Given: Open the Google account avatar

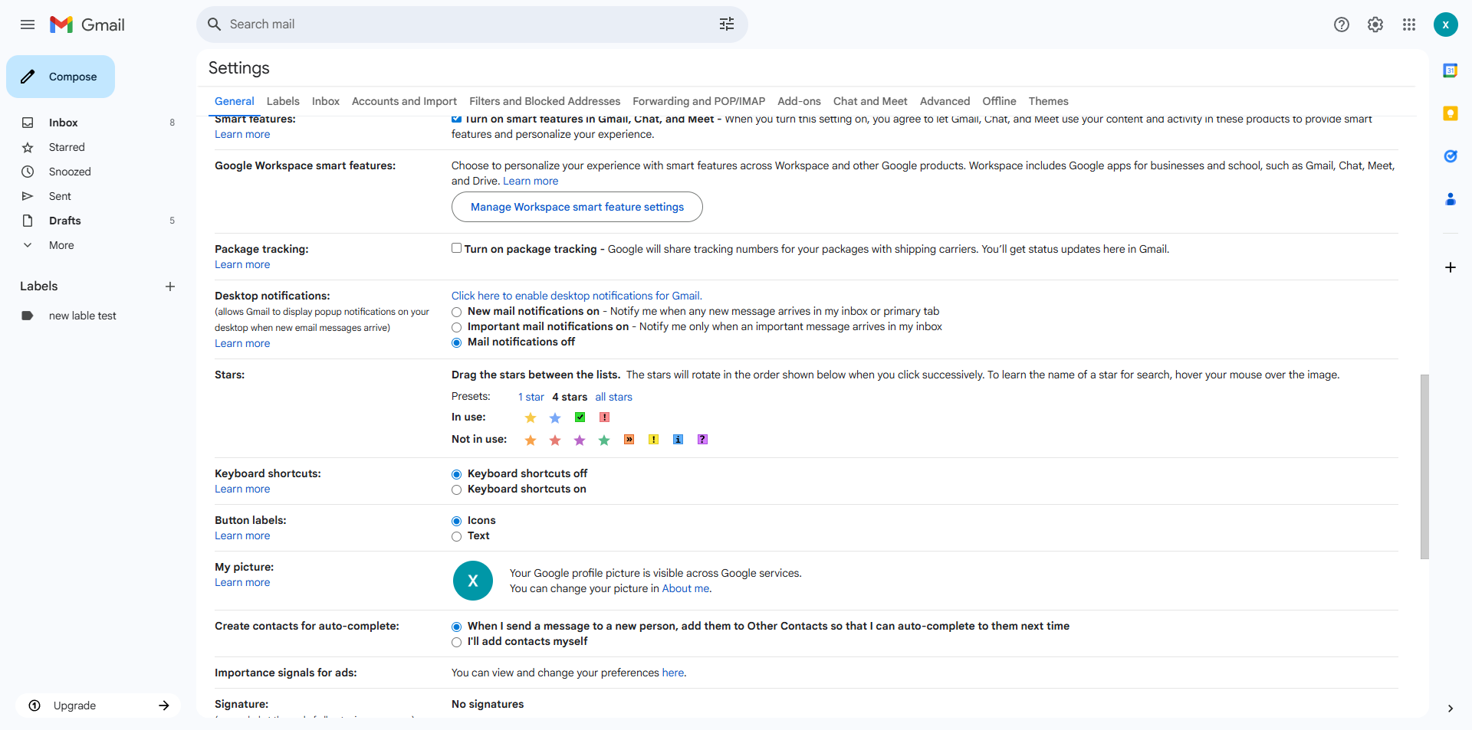Looking at the screenshot, I should pyautogui.click(x=1446, y=25).
